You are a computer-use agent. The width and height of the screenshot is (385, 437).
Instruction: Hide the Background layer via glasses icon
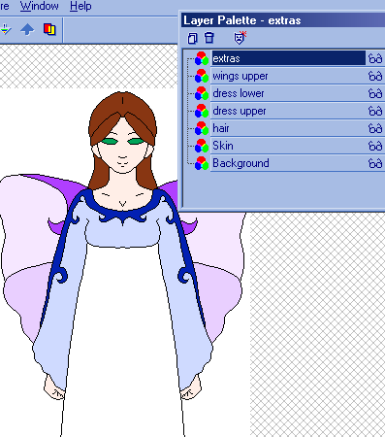tap(375, 163)
